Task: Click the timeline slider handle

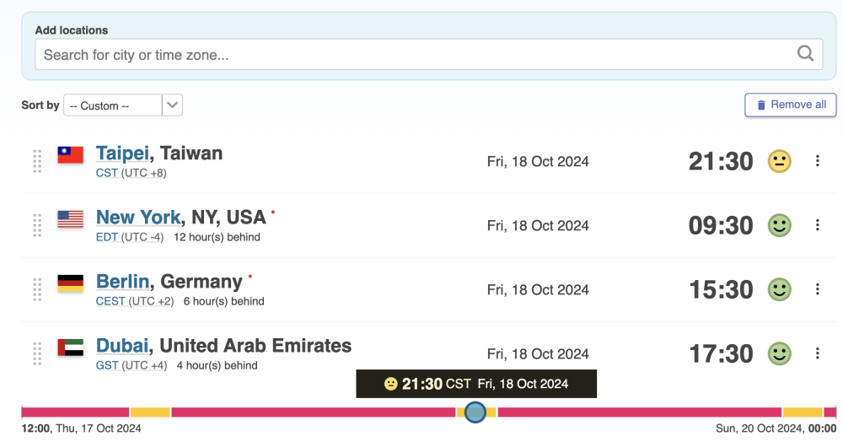Action: point(475,412)
